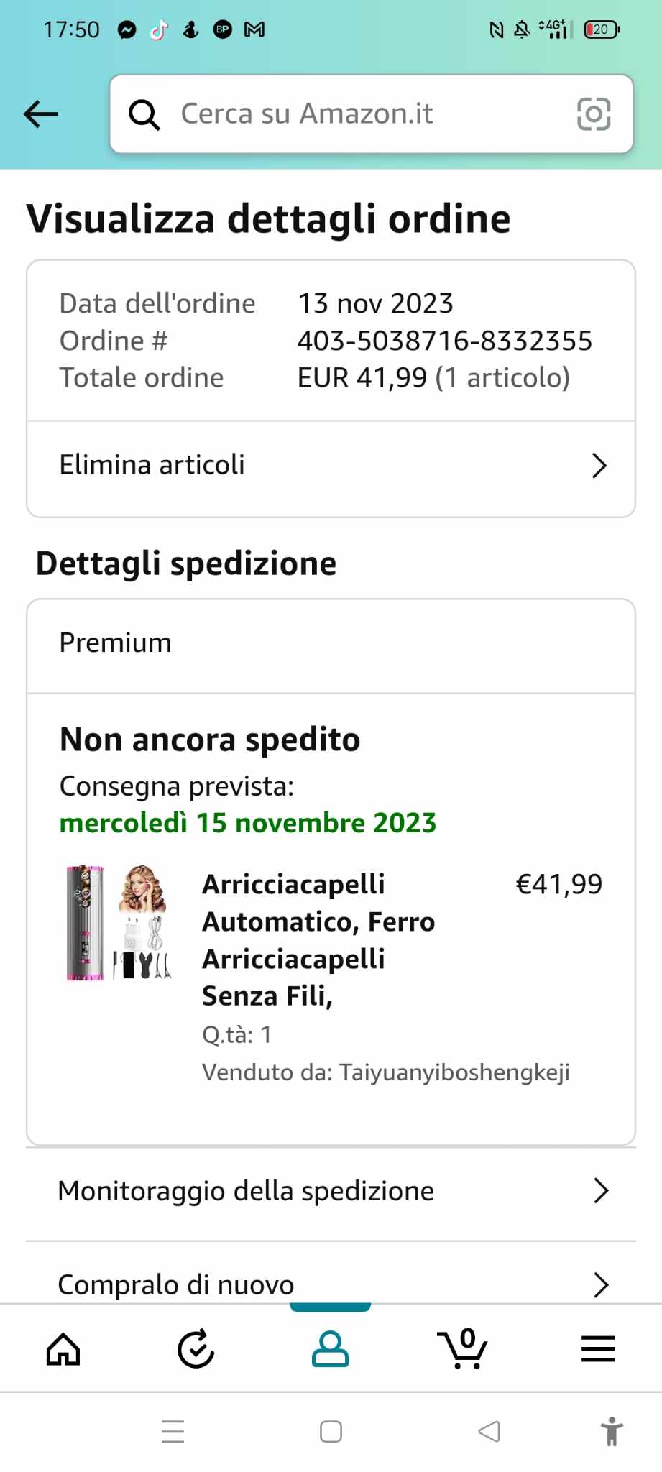Image resolution: width=662 pixels, height=1472 pixels.
Task: Expand Compralo di nuovo chevron
Action: [x=601, y=1284]
